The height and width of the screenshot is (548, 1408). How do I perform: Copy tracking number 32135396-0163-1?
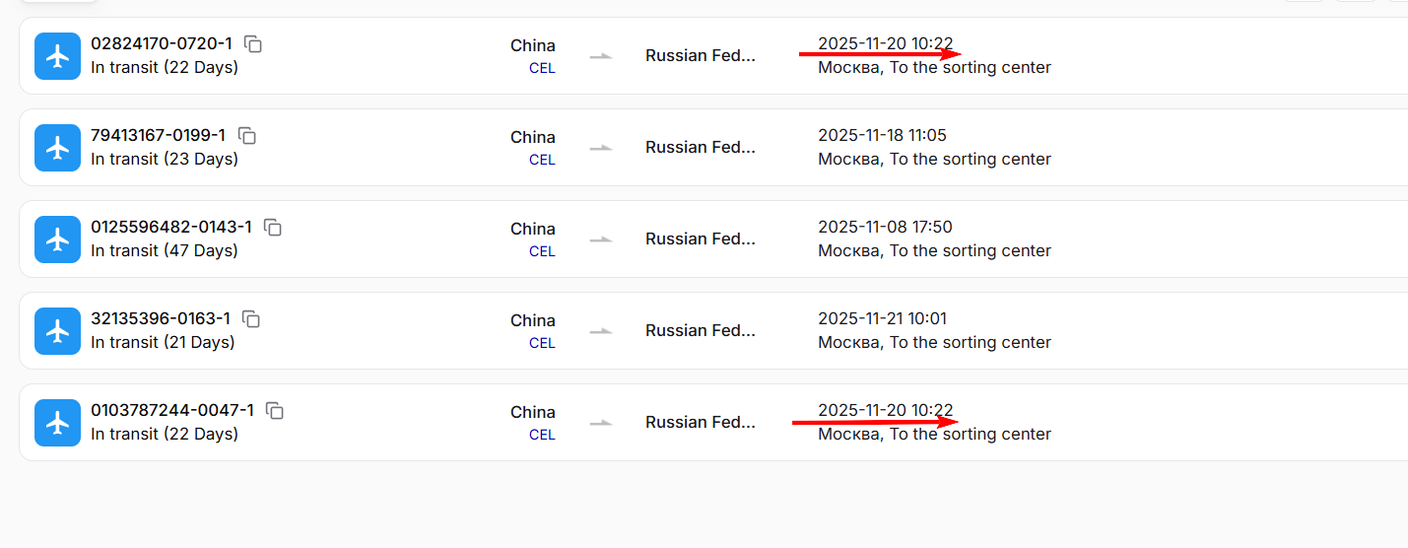click(251, 319)
